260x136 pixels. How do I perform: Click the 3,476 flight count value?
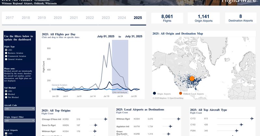(150, 119)
